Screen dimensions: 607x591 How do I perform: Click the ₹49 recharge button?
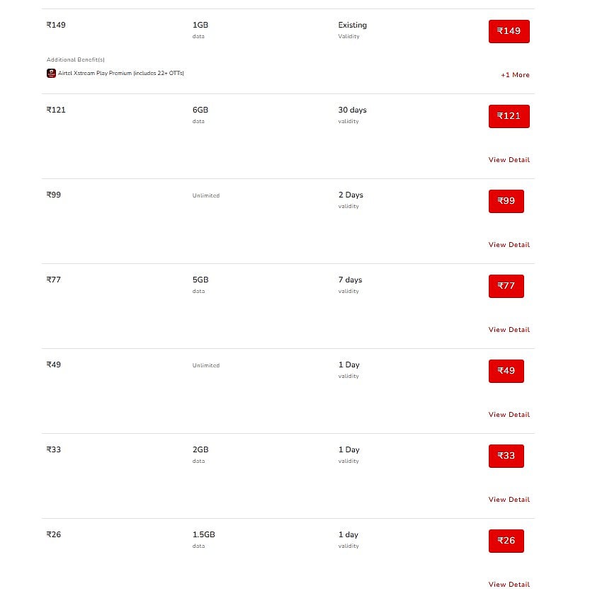pyautogui.click(x=506, y=371)
